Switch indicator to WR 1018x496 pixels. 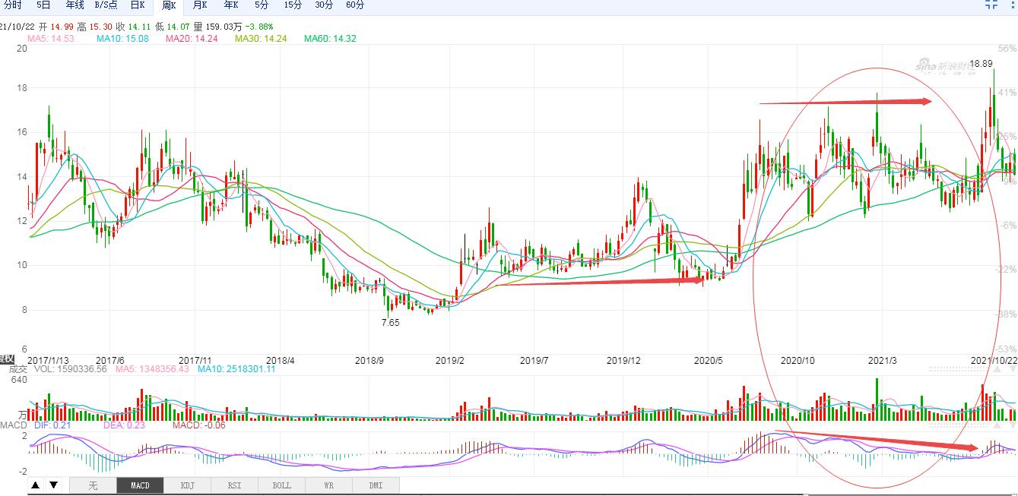pyautogui.click(x=328, y=485)
